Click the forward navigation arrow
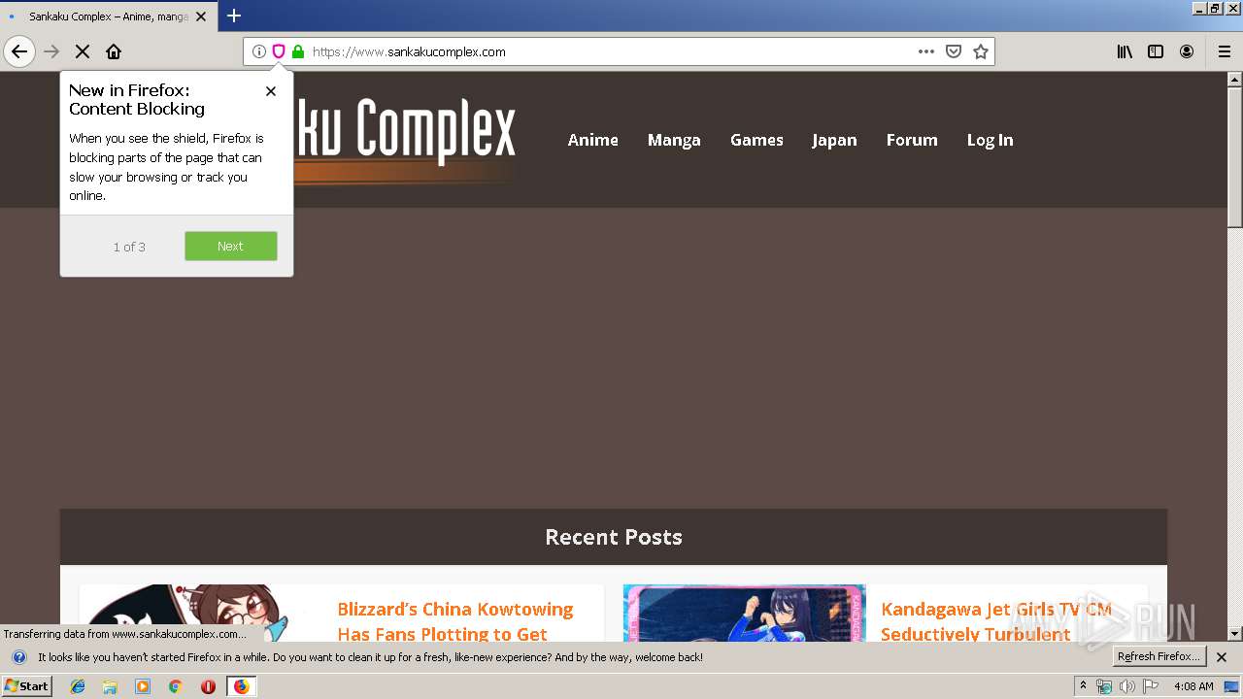 coord(52,51)
